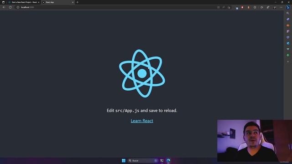The image size is (292, 164).
Task: Open the tab actions menu icon
Action: (3, 2)
